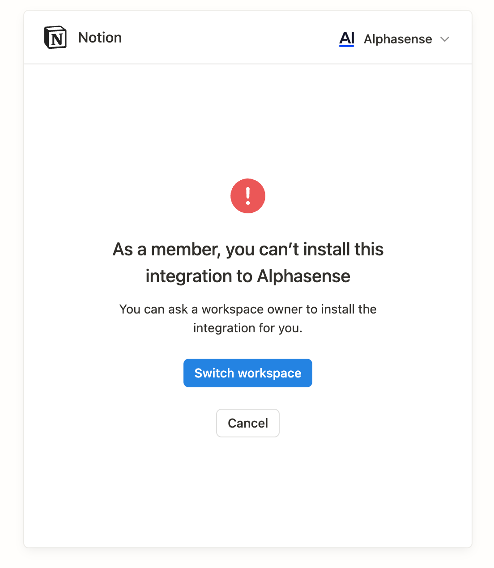Viewport: 494px width, 568px height.
Task: Click the word "Switch" on the blue button
Action: point(214,373)
